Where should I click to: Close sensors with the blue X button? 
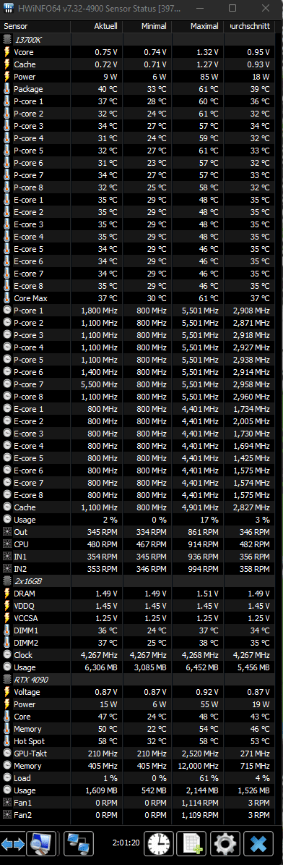pyautogui.click(x=258, y=844)
